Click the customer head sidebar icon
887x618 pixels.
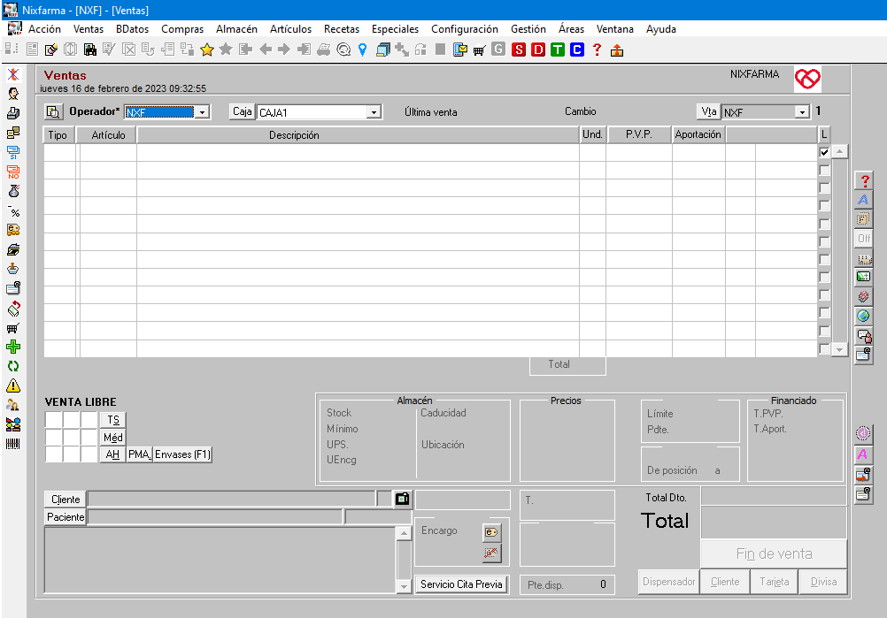pyautogui.click(x=13, y=94)
